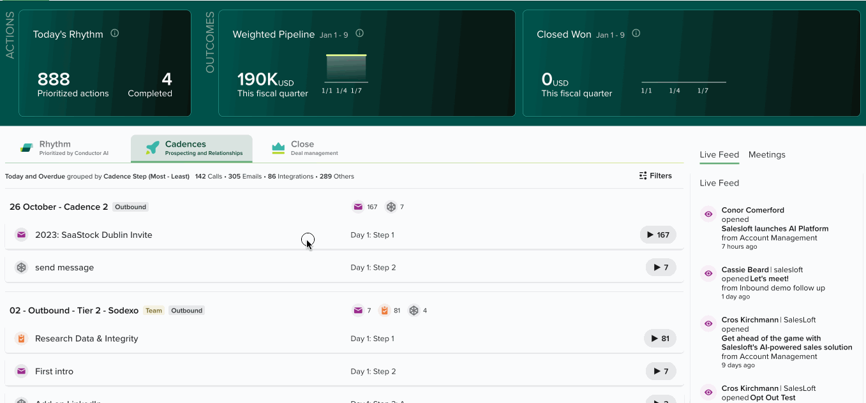Click the clipboard icon for Research Data & Integrity
Image resolution: width=866 pixels, height=403 pixels.
coord(22,339)
